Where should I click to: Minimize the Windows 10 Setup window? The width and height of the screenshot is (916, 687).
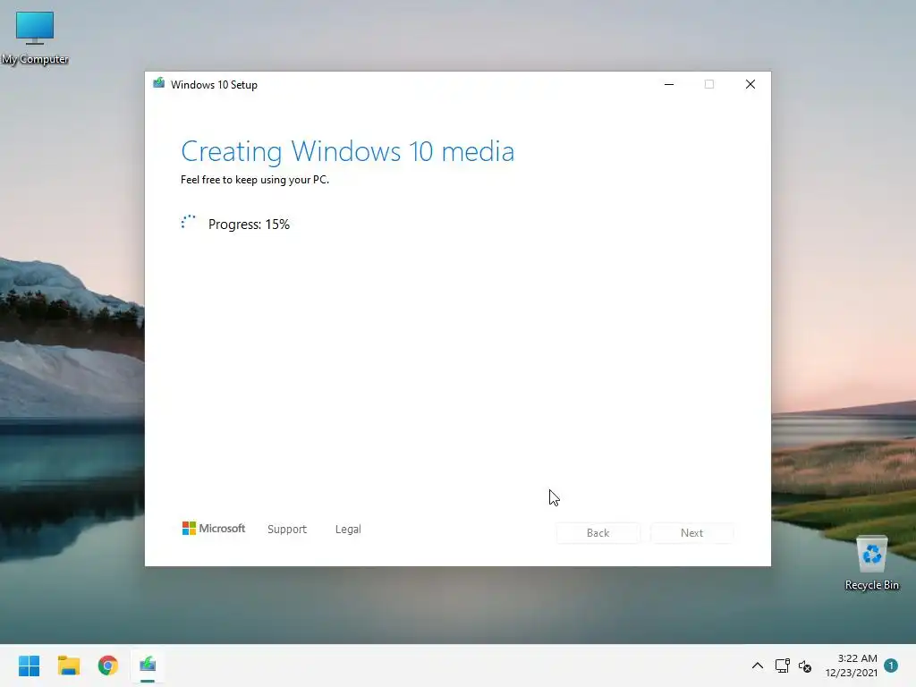669,84
